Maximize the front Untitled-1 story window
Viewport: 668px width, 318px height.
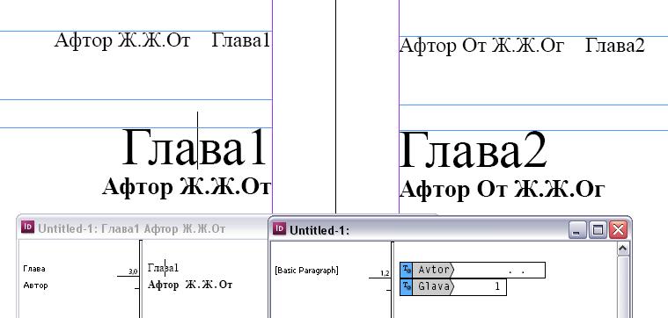pos(598,230)
